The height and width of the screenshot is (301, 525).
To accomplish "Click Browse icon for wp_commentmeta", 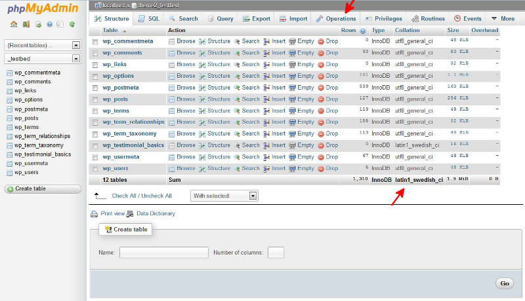I will [x=172, y=41].
